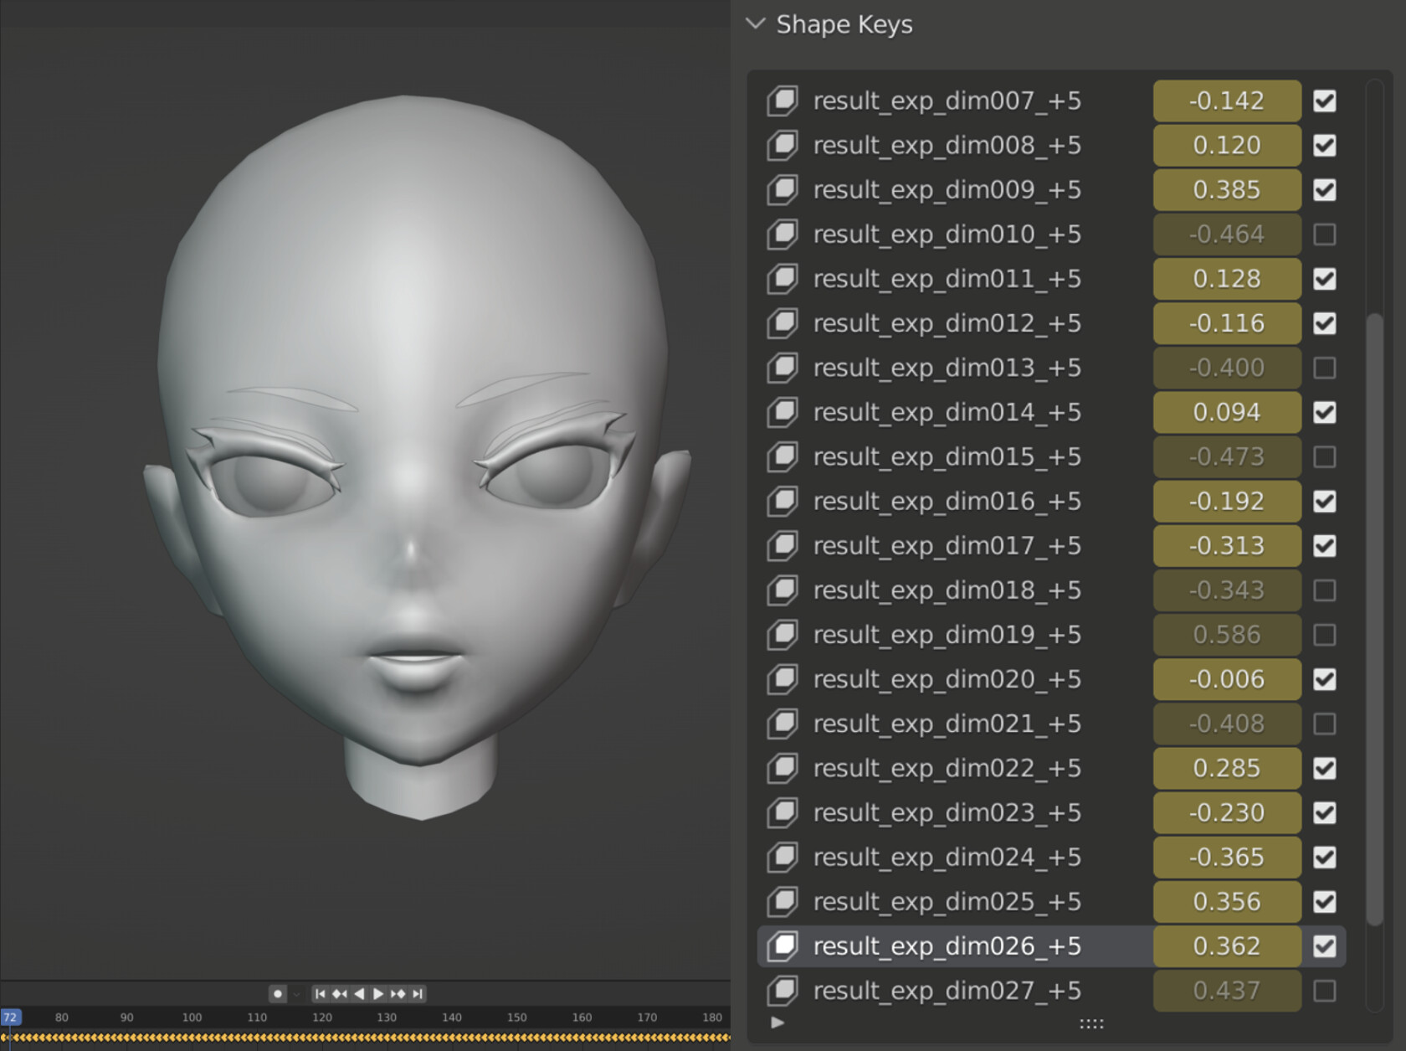
Task: Disable the result_exp_dim008_+5 shape key checkbox
Action: click(1325, 145)
